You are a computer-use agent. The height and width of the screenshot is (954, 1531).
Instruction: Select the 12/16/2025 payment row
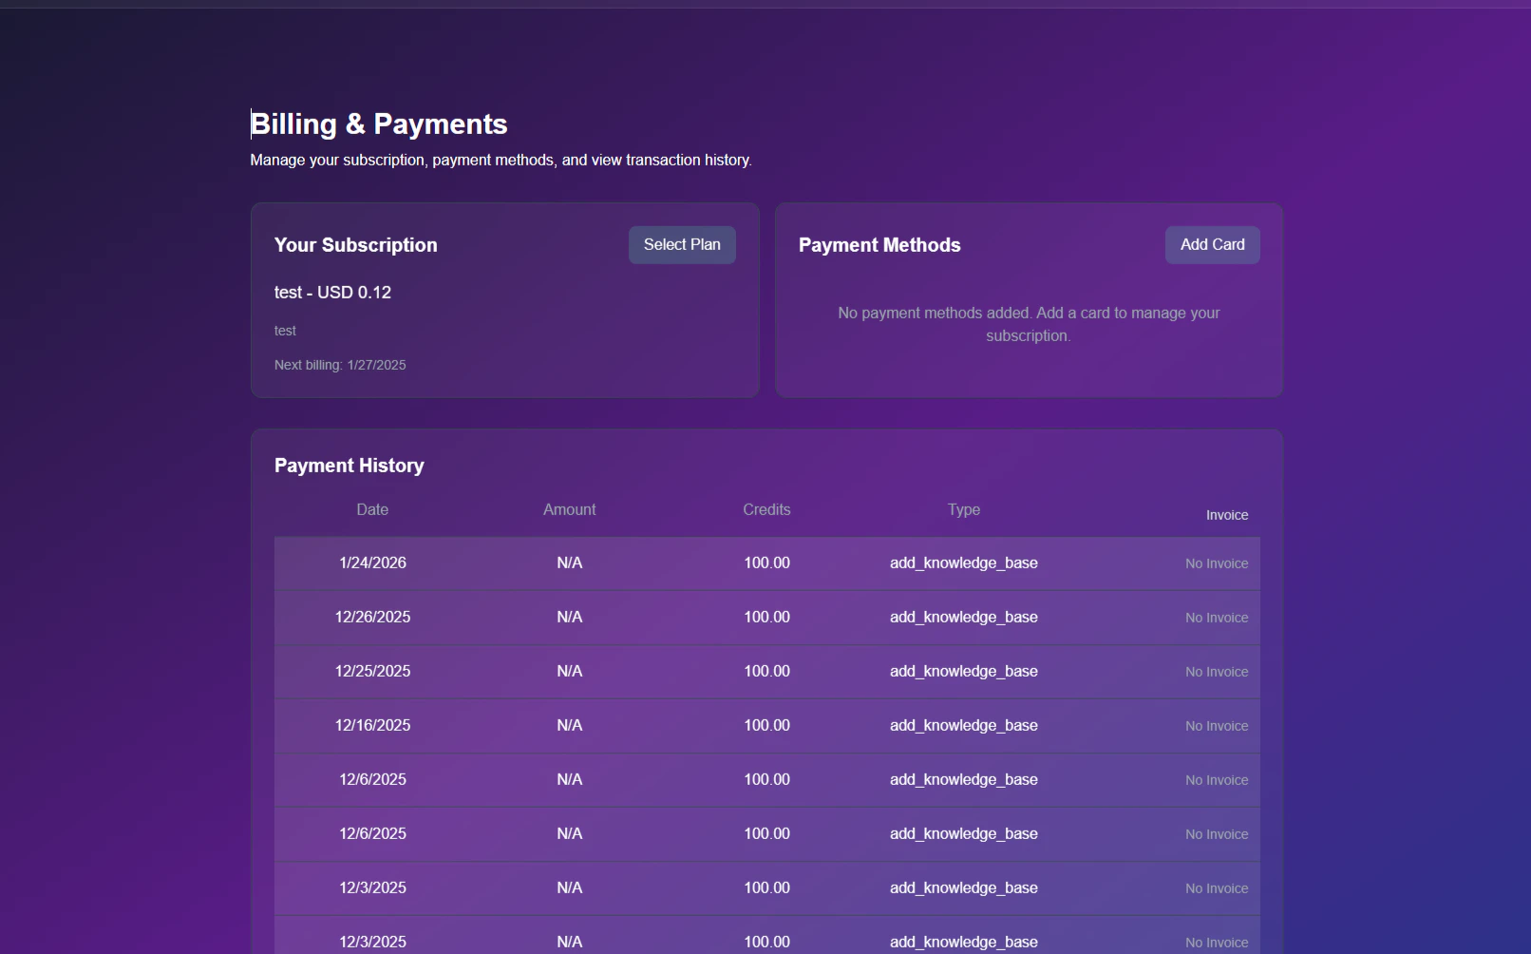point(665,725)
